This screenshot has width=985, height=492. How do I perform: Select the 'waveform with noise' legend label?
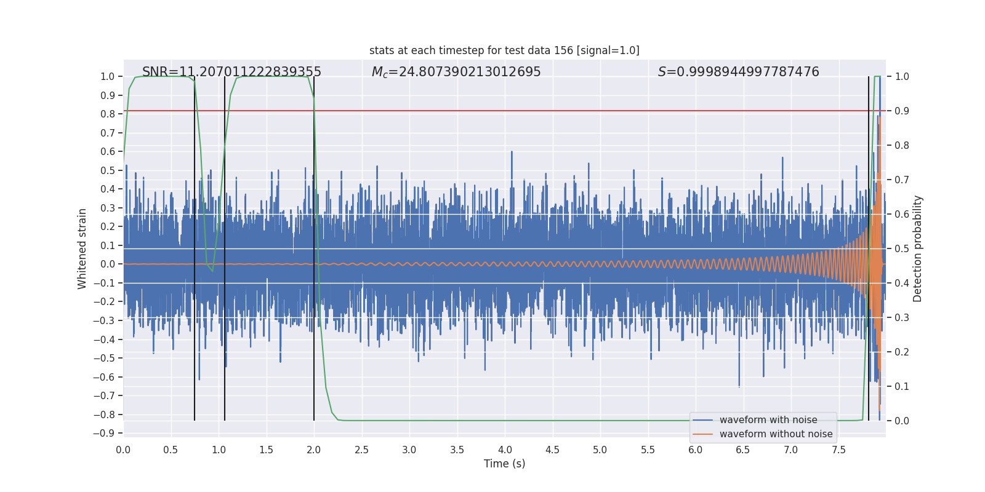click(x=768, y=420)
